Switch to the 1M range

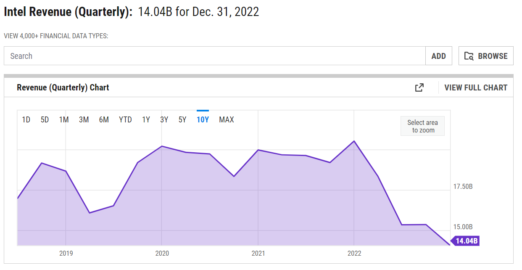click(x=64, y=120)
